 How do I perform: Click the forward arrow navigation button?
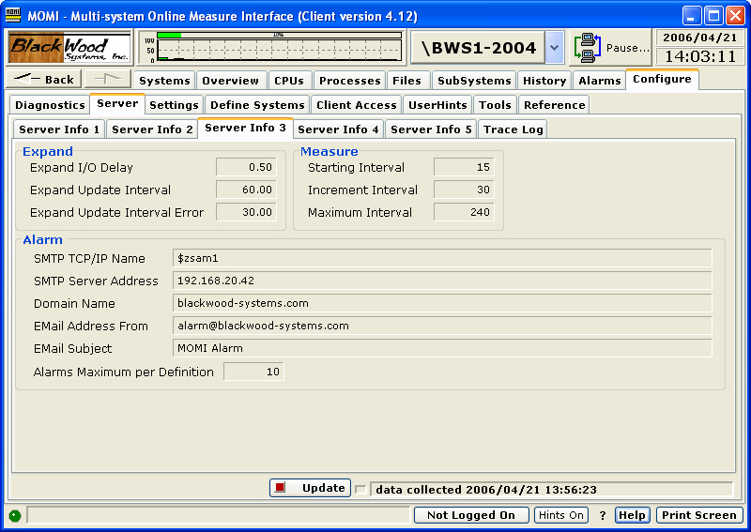[107, 80]
